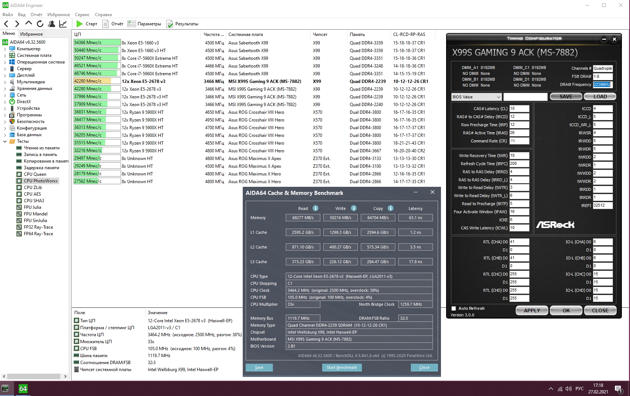Click the left tree horizontal scrollbar

[35, 376]
